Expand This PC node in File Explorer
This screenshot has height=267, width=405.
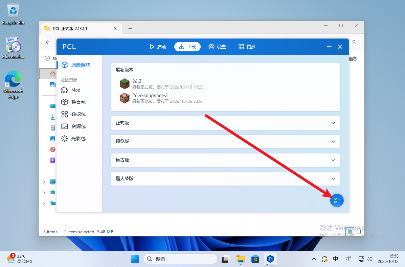pyautogui.click(x=44, y=182)
